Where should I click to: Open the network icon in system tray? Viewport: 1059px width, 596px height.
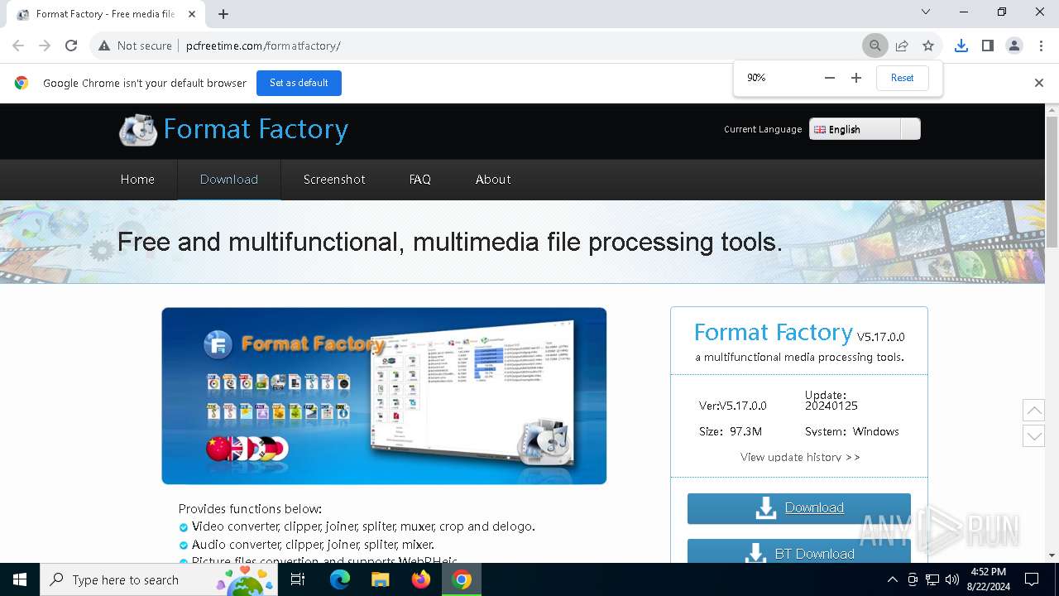pos(932,579)
